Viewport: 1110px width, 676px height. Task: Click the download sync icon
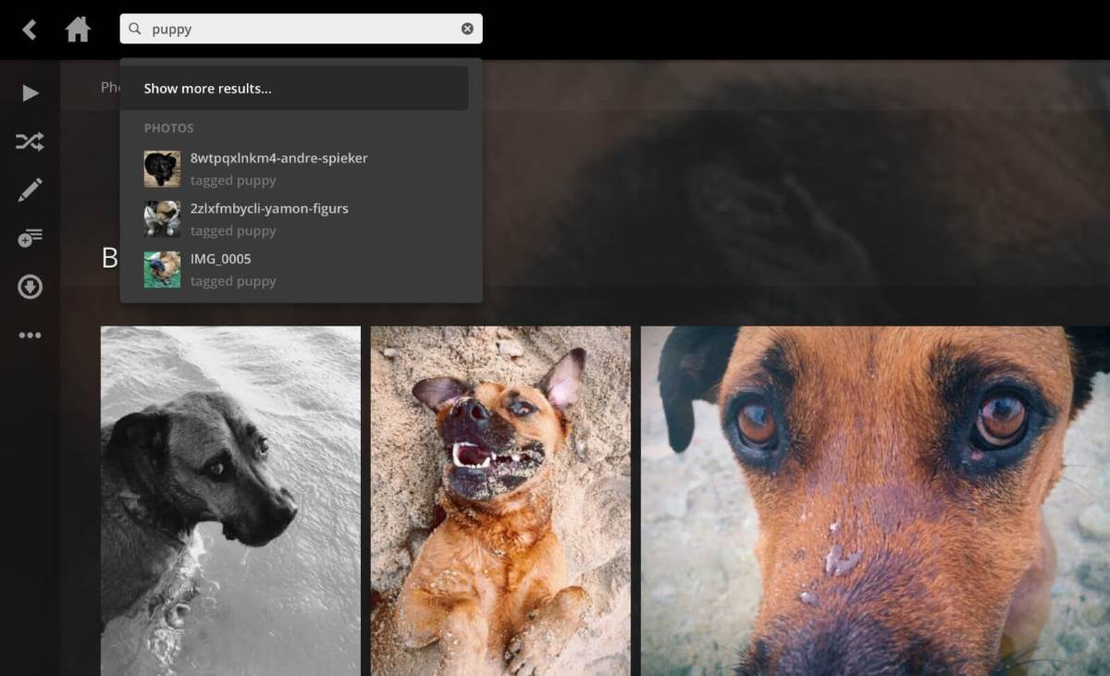tap(30, 287)
